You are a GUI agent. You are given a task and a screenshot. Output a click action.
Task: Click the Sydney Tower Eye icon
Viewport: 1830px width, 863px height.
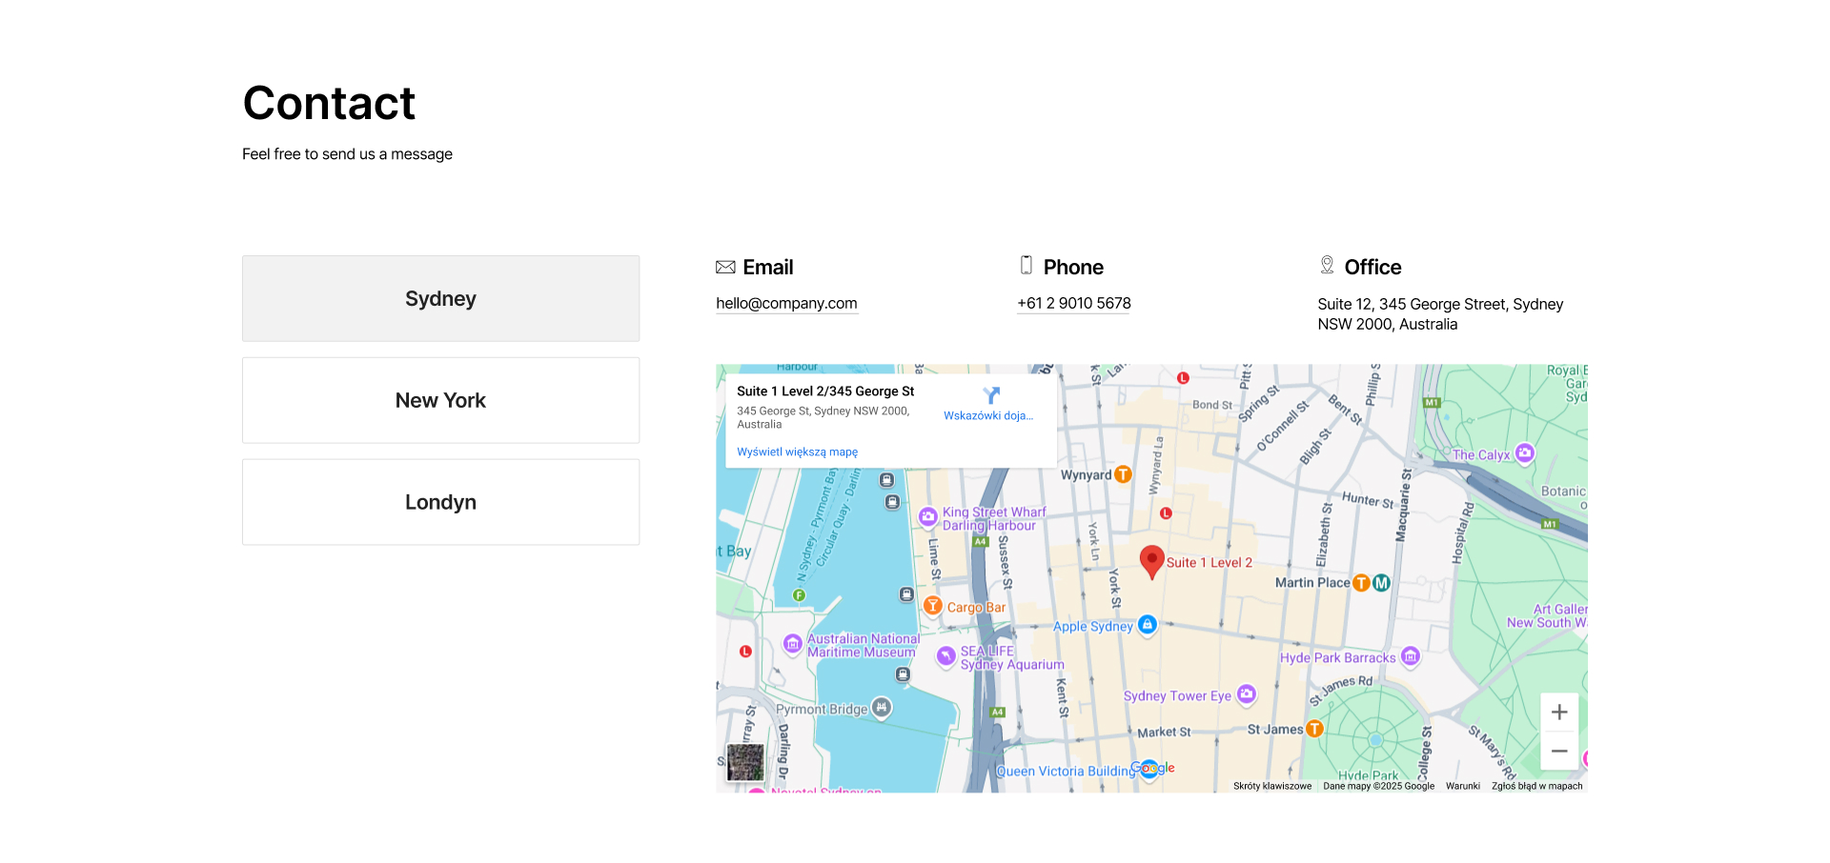point(1247,694)
